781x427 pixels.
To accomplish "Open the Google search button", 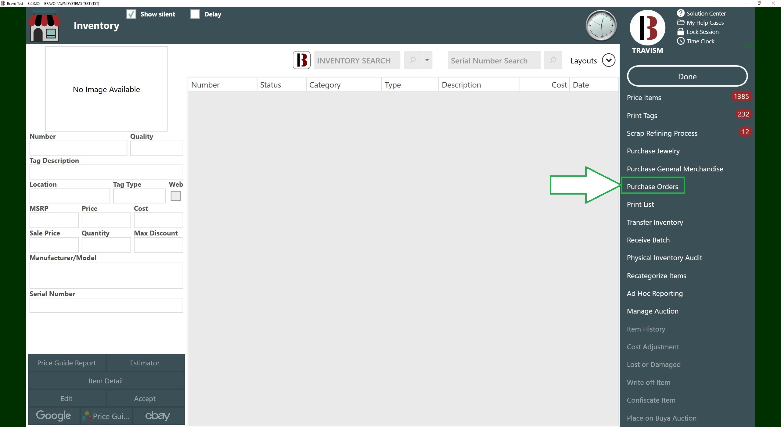I will [54, 416].
